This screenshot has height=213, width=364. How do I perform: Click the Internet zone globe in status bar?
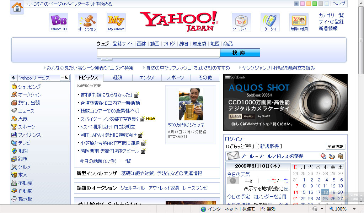tap(204, 209)
